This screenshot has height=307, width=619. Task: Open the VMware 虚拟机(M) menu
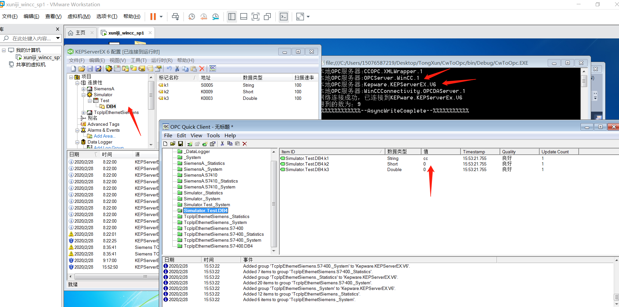[x=79, y=16]
